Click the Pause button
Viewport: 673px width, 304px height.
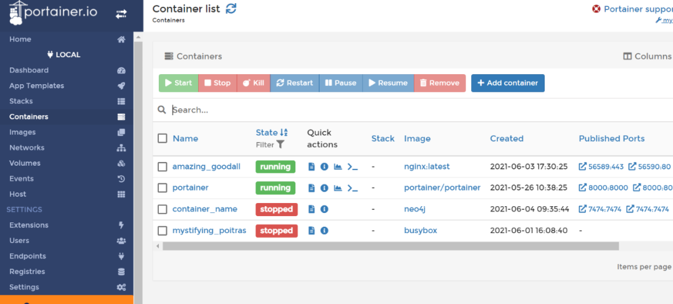click(x=341, y=83)
